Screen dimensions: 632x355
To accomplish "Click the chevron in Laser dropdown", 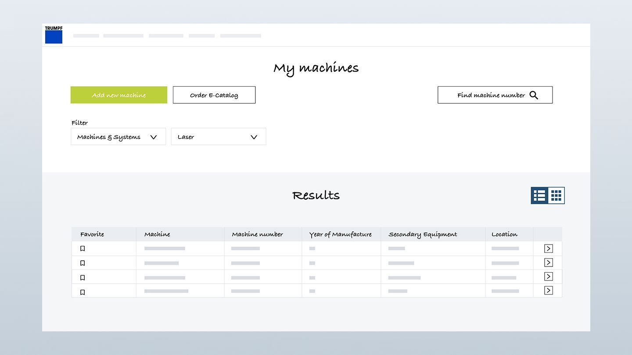I will click(254, 137).
